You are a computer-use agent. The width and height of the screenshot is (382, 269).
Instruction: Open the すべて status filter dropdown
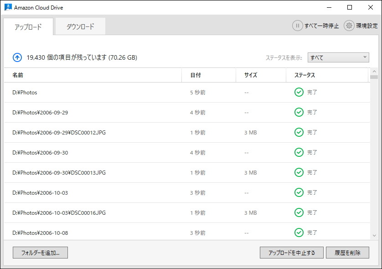tap(338, 57)
